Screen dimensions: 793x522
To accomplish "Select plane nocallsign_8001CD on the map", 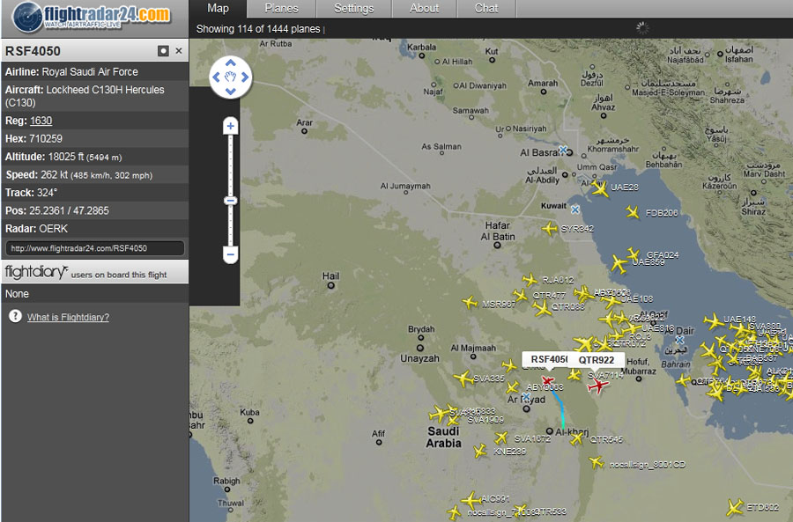I will pyautogui.click(x=597, y=462).
